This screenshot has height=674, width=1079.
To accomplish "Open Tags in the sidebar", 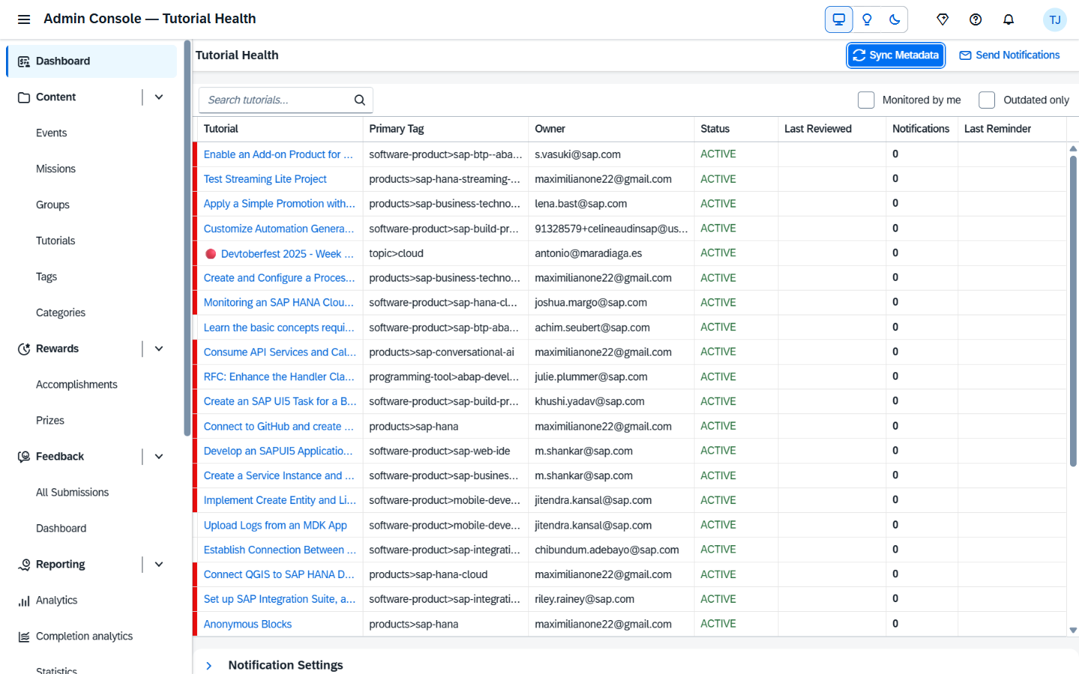I will (x=46, y=277).
